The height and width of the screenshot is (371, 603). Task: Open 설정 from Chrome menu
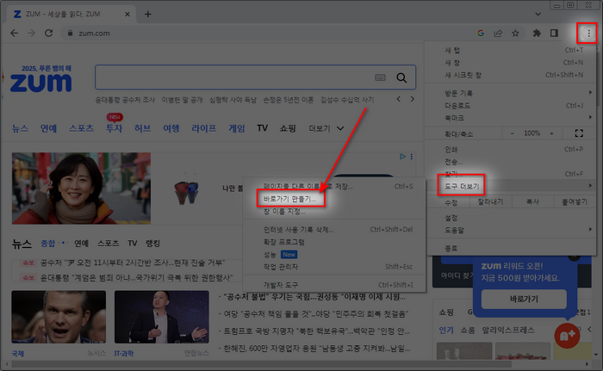(x=512, y=218)
